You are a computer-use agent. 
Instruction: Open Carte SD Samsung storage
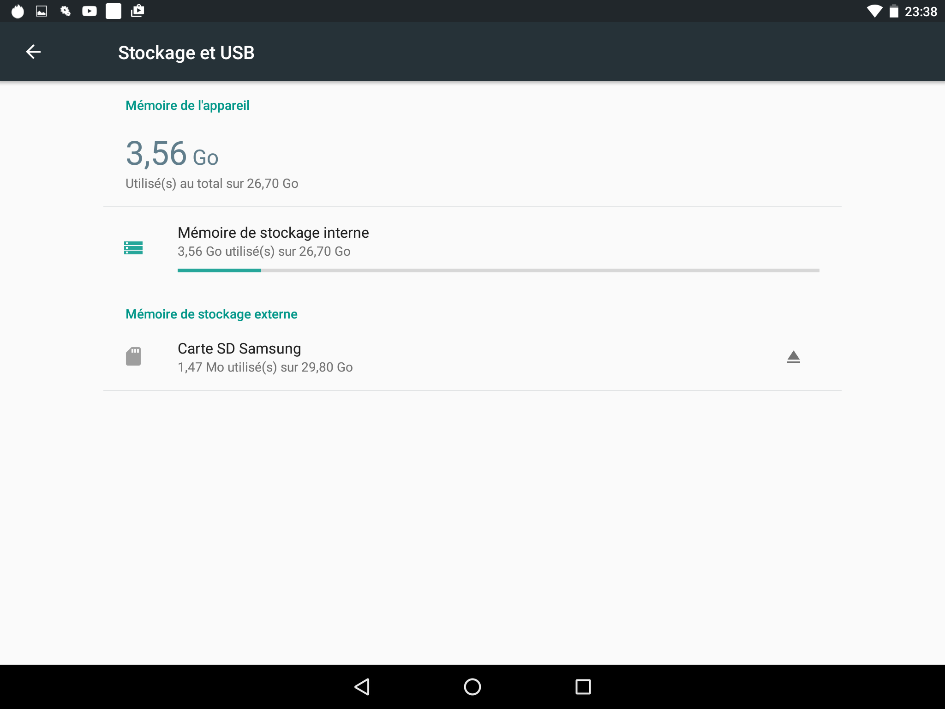(x=239, y=349)
